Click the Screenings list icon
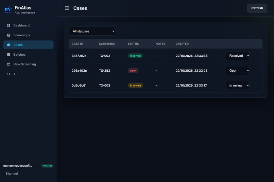 (x=8, y=35)
